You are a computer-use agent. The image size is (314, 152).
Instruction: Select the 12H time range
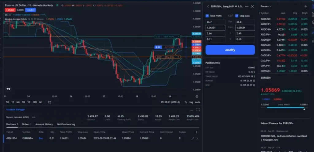(x=35, y=102)
